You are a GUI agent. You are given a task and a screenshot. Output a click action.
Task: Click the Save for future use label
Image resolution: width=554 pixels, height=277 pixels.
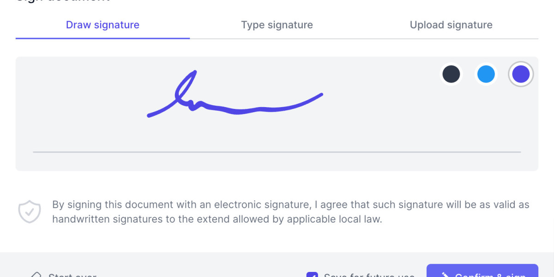[x=369, y=275]
